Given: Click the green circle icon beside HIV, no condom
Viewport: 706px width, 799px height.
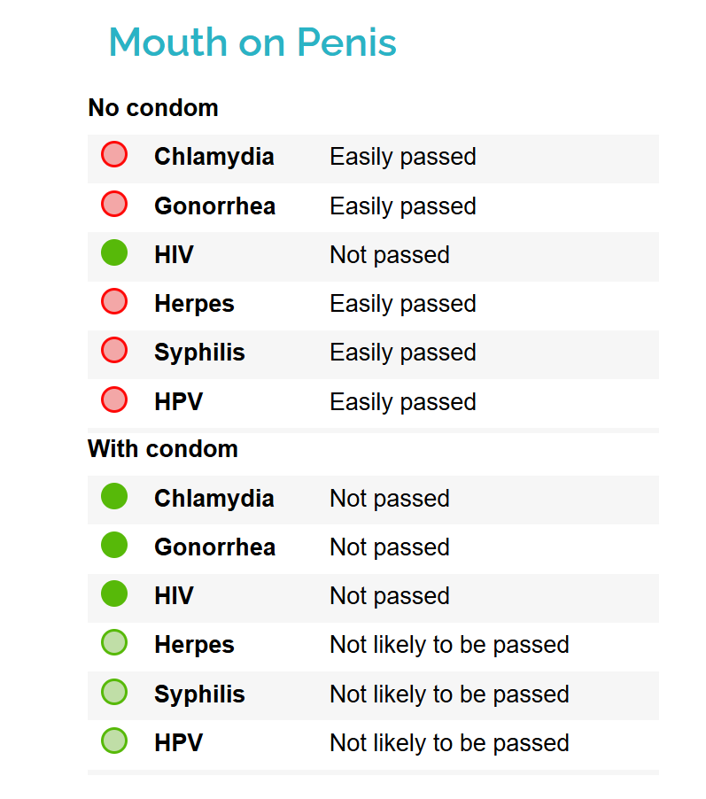Looking at the screenshot, I should tap(114, 253).
